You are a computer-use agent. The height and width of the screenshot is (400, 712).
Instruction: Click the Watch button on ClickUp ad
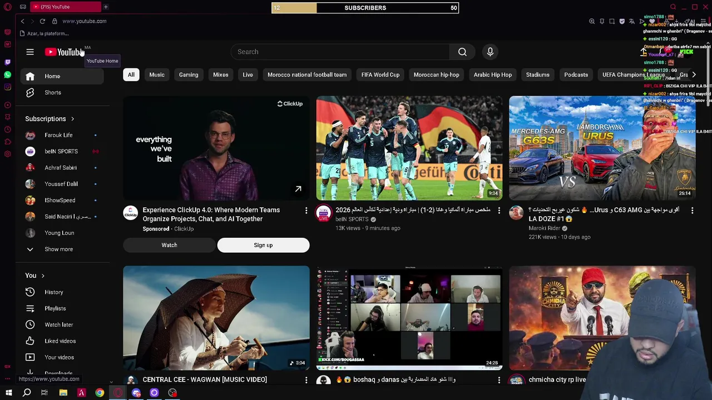pos(169,245)
